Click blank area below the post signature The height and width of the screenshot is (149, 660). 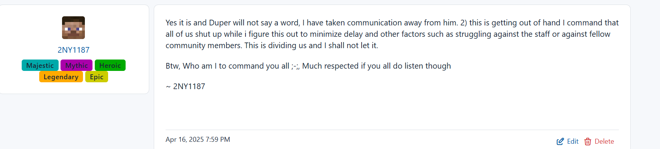392,110
